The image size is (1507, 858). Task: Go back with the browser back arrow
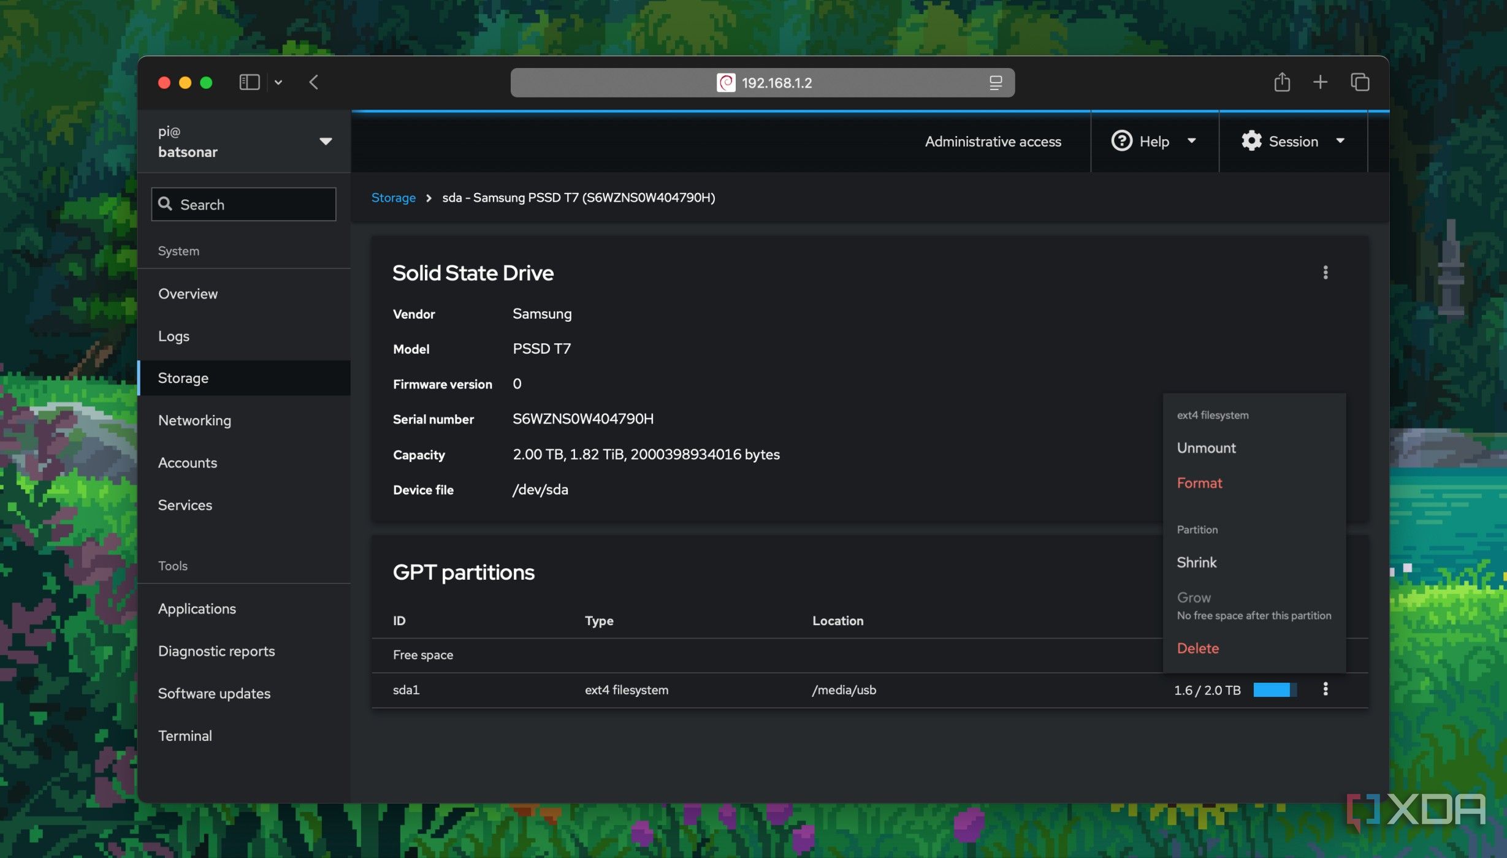pyautogui.click(x=314, y=82)
